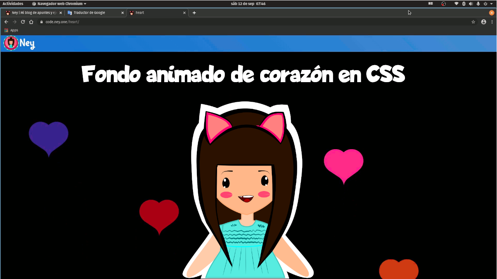
Task: View site information via the padlock icon
Action: point(41,22)
